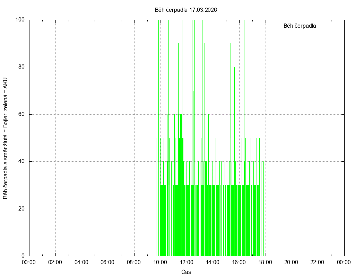355x277 pixels.
Task: Pick the 10:00 time axis label
Action: [x=160, y=262]
